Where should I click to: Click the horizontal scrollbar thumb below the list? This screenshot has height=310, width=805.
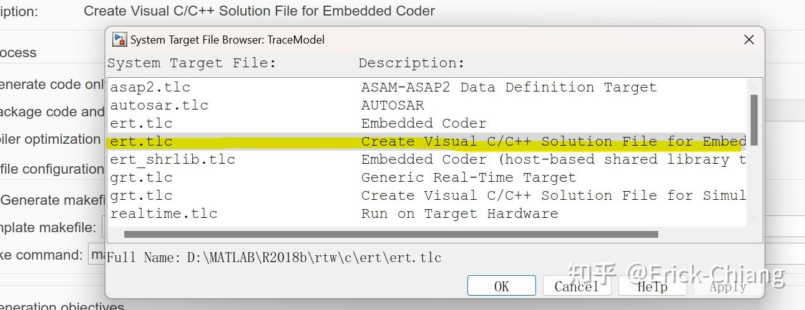click(x=391, y=235)
